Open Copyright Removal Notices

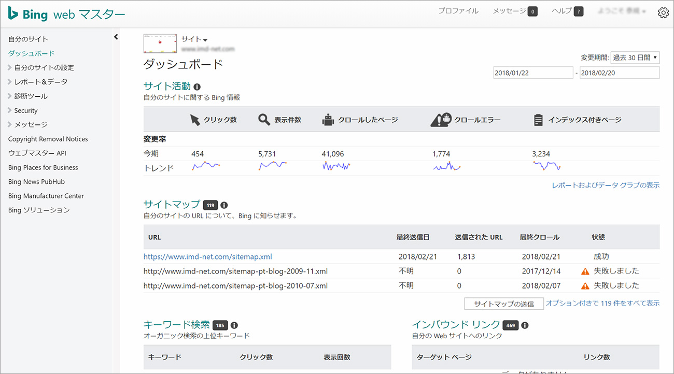click(48, 139)
